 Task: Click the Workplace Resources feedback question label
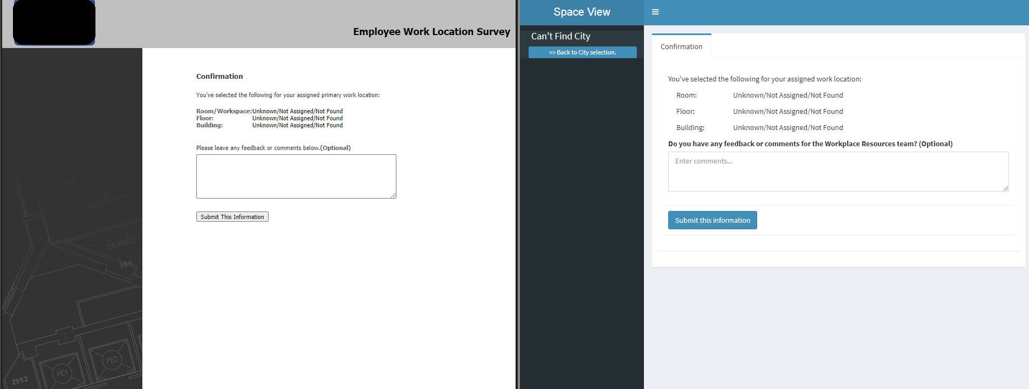coord(810,144)
